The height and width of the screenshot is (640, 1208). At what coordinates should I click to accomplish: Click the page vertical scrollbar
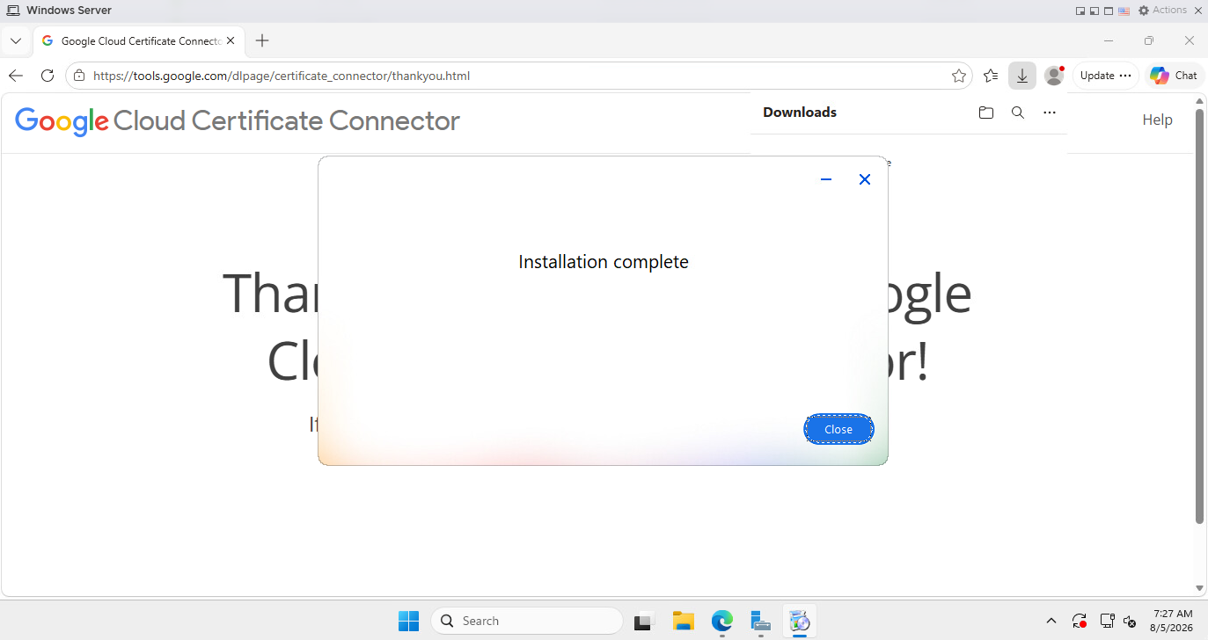pos(1199,316)
